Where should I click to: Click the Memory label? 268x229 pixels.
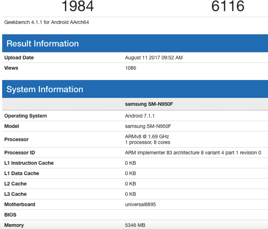(x=14, y=225)
